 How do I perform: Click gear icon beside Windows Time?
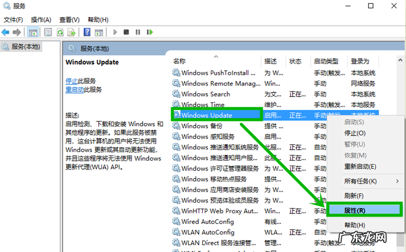coord(176,104)
